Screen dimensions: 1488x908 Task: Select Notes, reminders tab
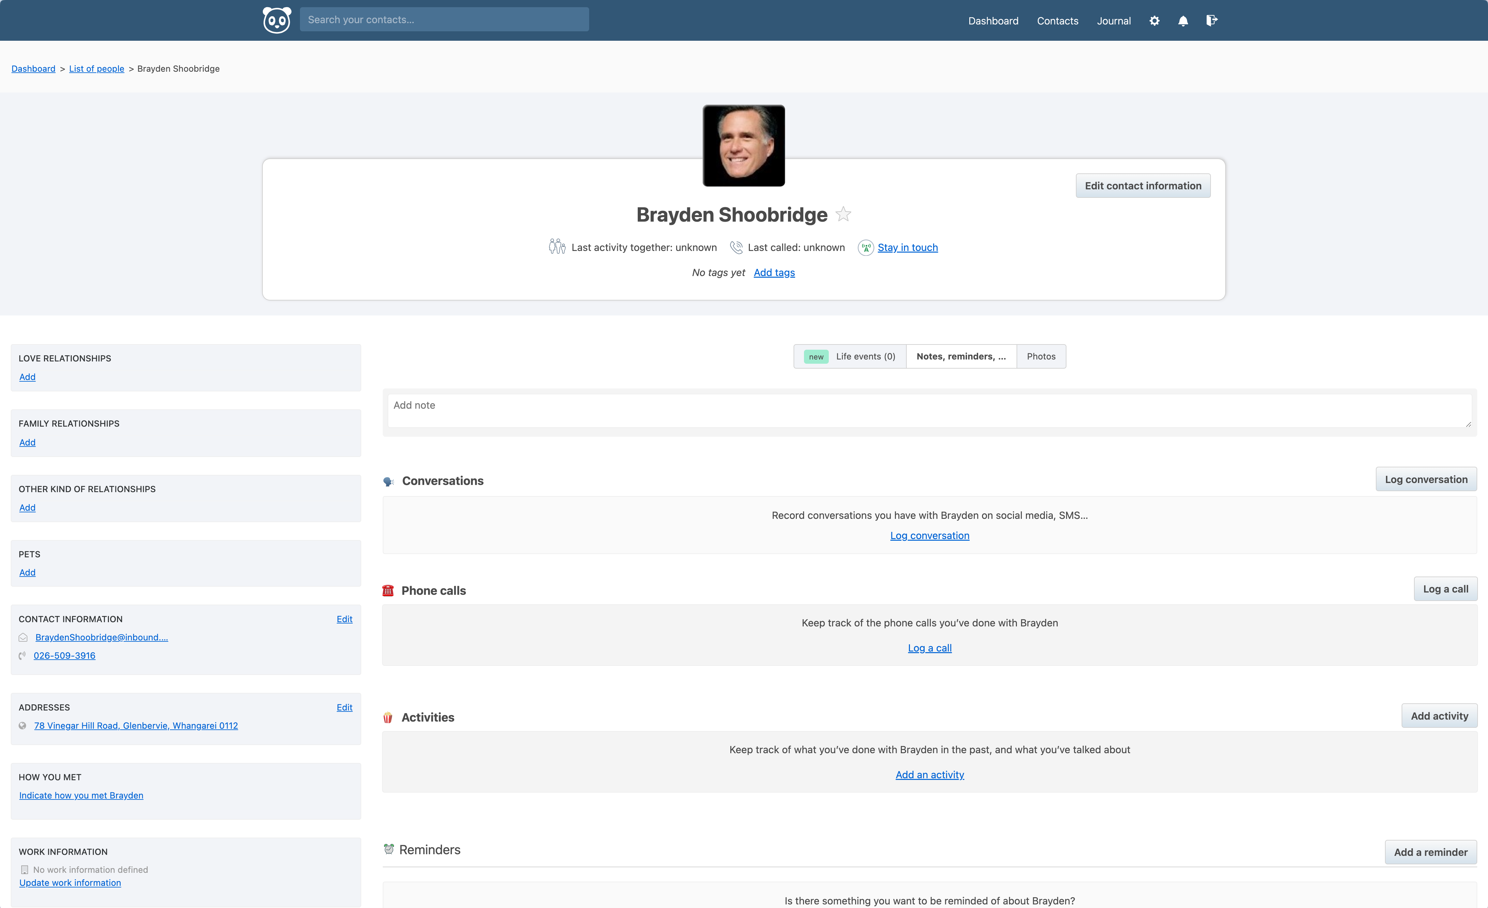pyautogui.click(x=961, y=356)
